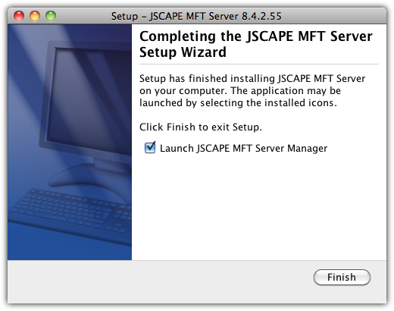Click the Completing the JSCAPE MFT Server heading
The height and width of the screenshot is (311, 394).
(256, 36)
